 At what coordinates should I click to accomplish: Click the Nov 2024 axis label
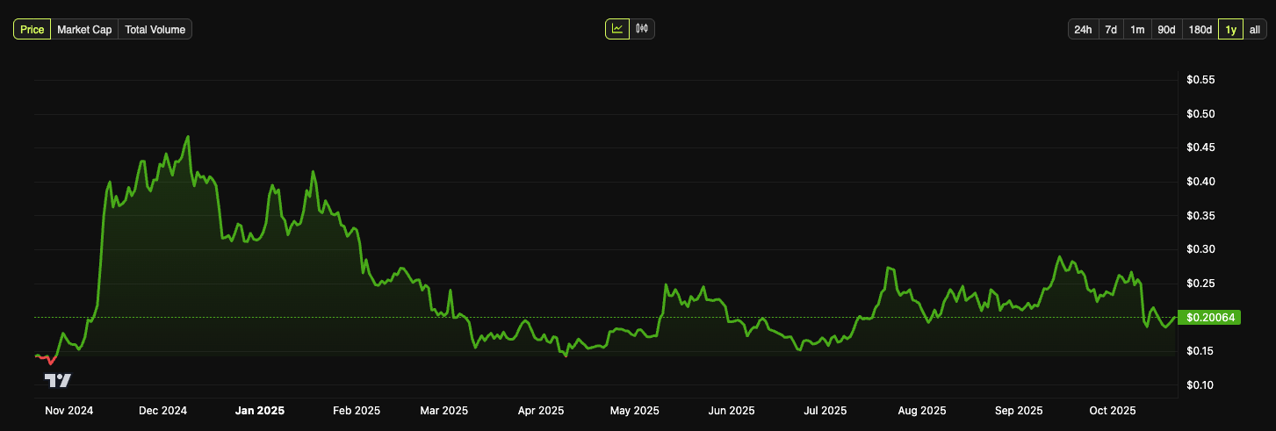click(68, 410)
